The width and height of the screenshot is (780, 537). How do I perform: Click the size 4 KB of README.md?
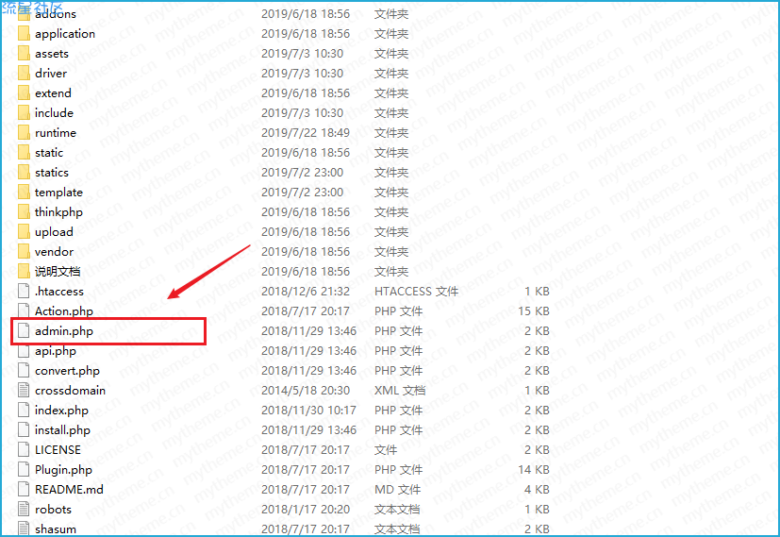coord(537,490)
